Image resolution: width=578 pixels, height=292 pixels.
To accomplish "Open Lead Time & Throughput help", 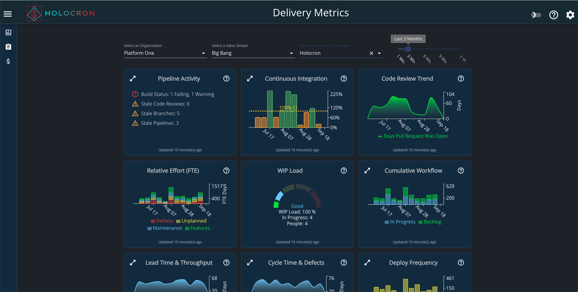I will pos(226,263).
